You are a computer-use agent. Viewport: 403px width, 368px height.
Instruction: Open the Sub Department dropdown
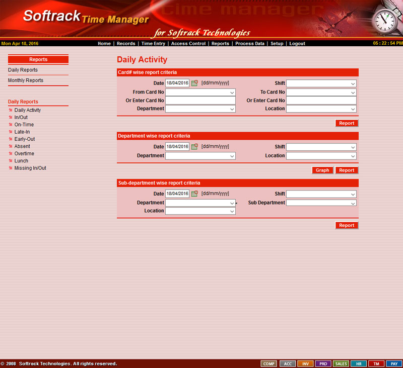[321, 203]
